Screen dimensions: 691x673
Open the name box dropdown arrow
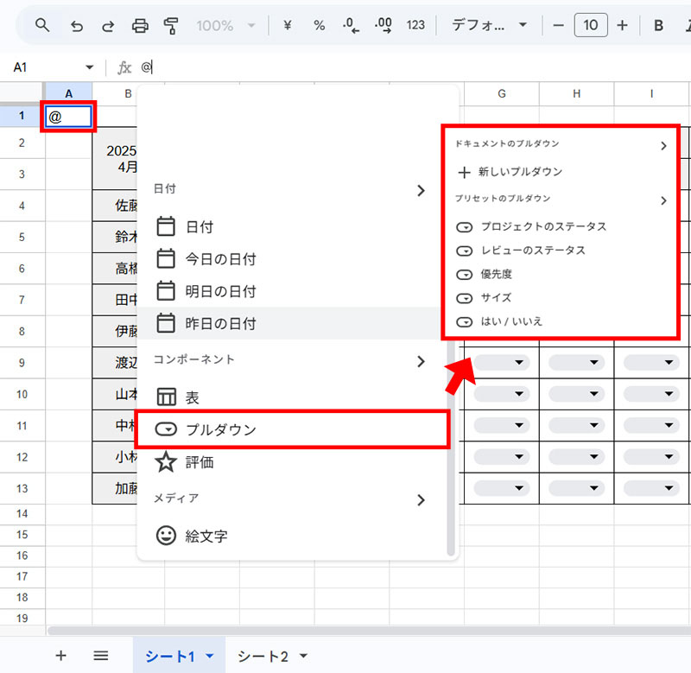[90, 67]
